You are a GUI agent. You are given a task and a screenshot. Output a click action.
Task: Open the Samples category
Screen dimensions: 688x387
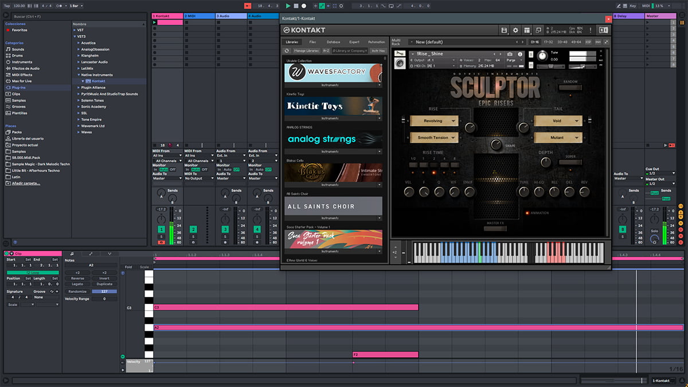18,100
